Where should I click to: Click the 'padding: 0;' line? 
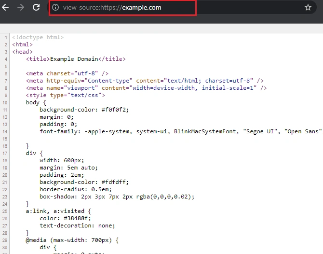pos(58,124)
